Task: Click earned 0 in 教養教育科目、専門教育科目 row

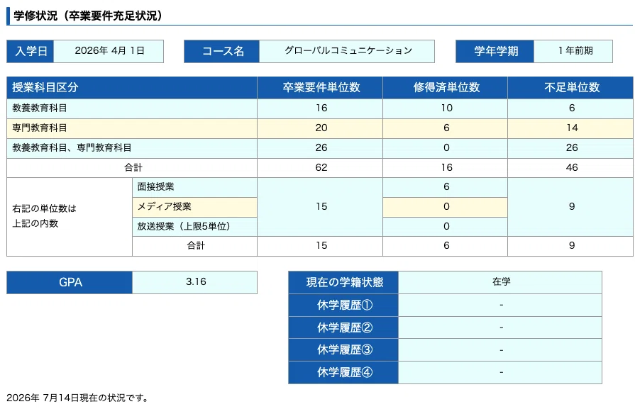Action: 445,148
